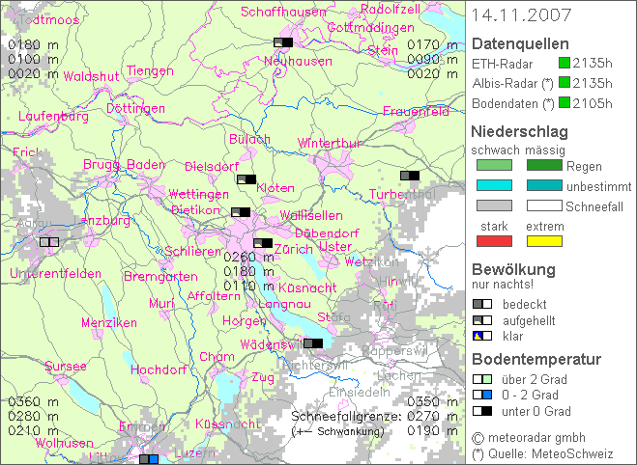This screenshot has height=465, width=637.
Task: Click the Frauenfeld city label
Action: (x=416, y=111)
